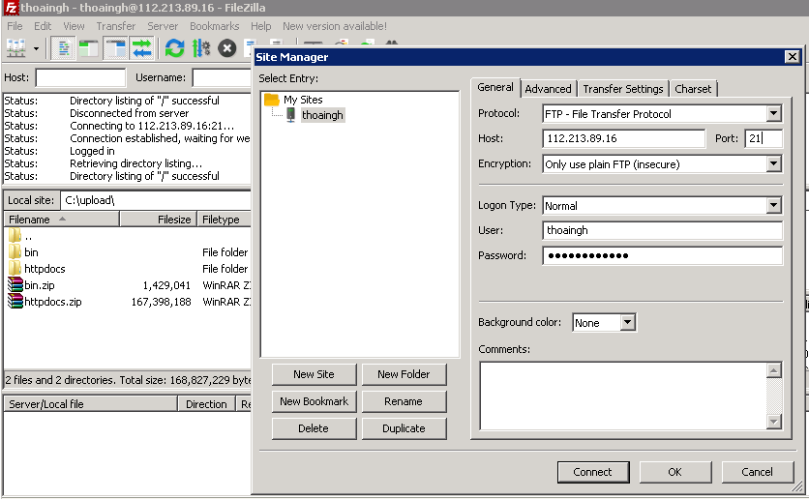Click the New Folder button
Image resolution: width=809 pixels, height=499 pixels.
[x=404, y=374]
